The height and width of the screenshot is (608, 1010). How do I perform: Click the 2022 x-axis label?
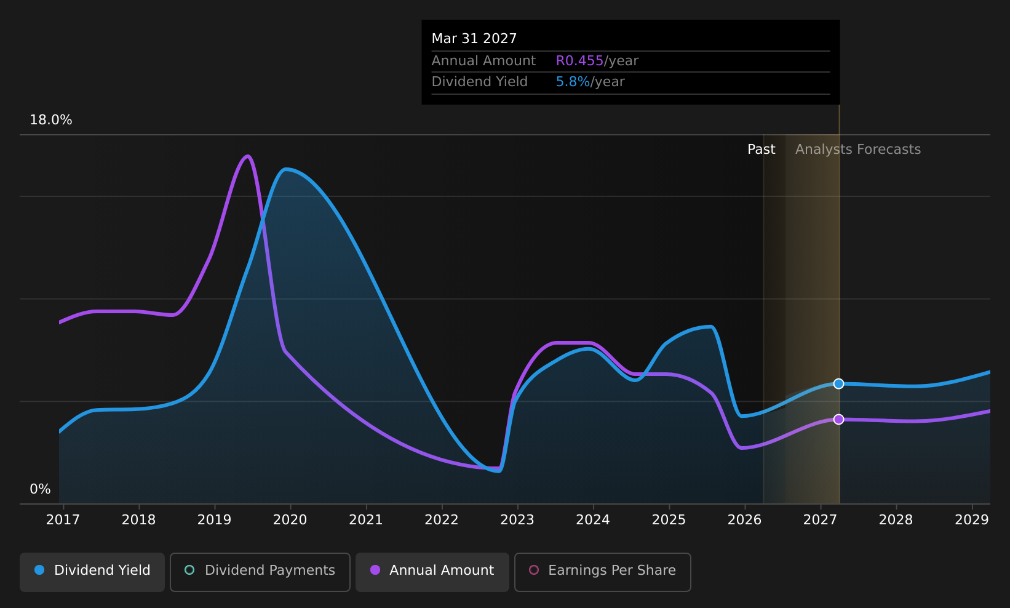pyautogui.click(x=442, y=520)
